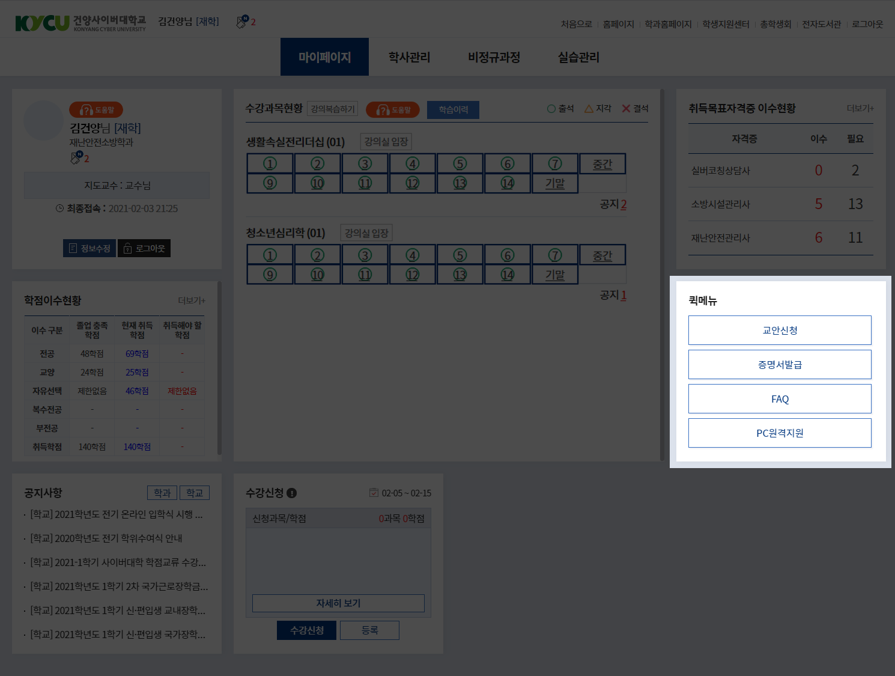Open week 10 of 생활속실전리더십
895x676 pixels.
pyautogui.click(x=318, y=183)
